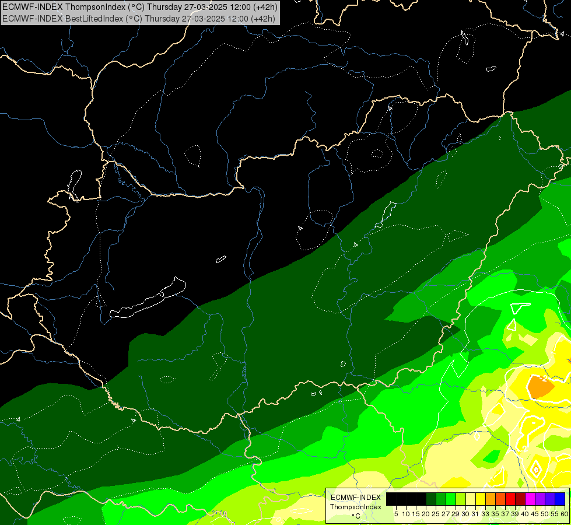Click the legend scale value 55
Screen dimensions: 571x525
pos(555,514)
